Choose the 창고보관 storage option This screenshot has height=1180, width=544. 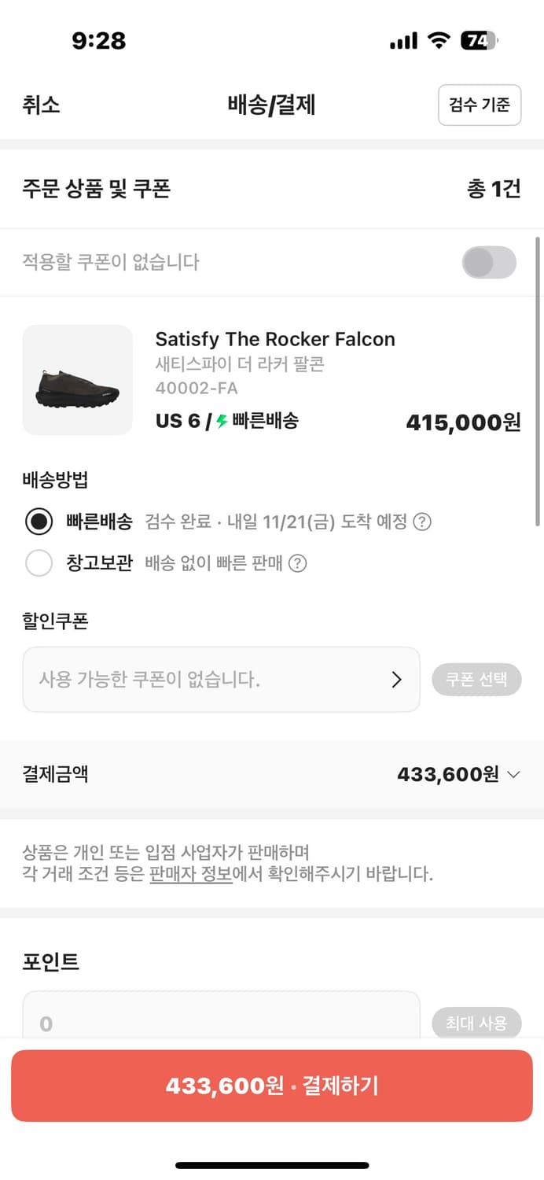click(x=39, y=563)
